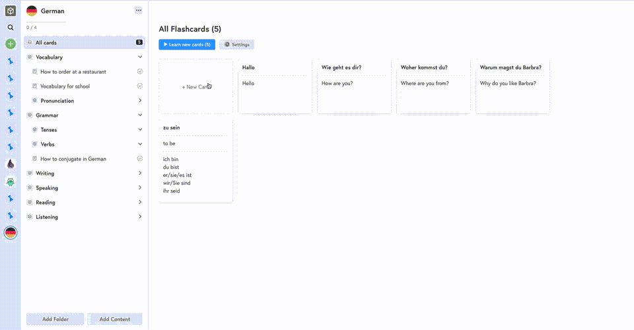Expand the Writing folder chevron
This screenshot has width=634, height=330.
pos(140,174)
